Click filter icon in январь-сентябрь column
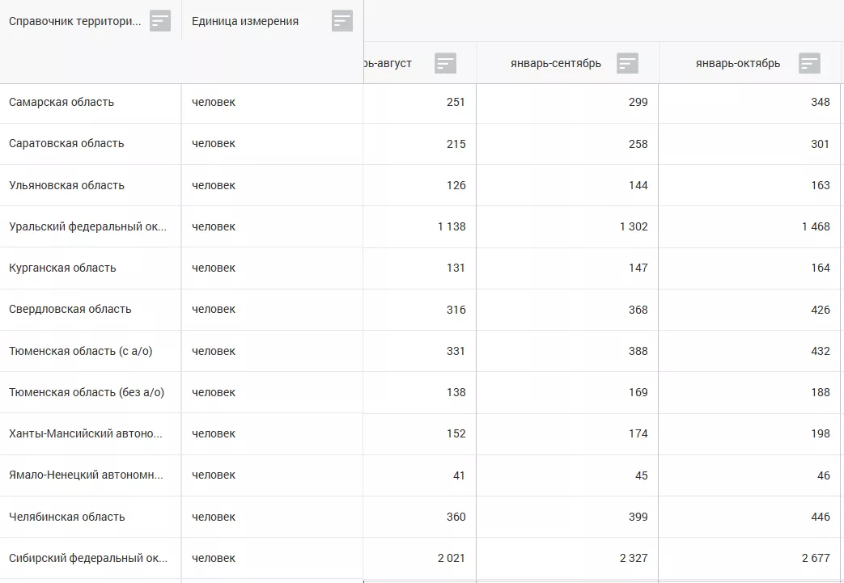Viewport: 844px width, 583px height. (x=627, y=63)
